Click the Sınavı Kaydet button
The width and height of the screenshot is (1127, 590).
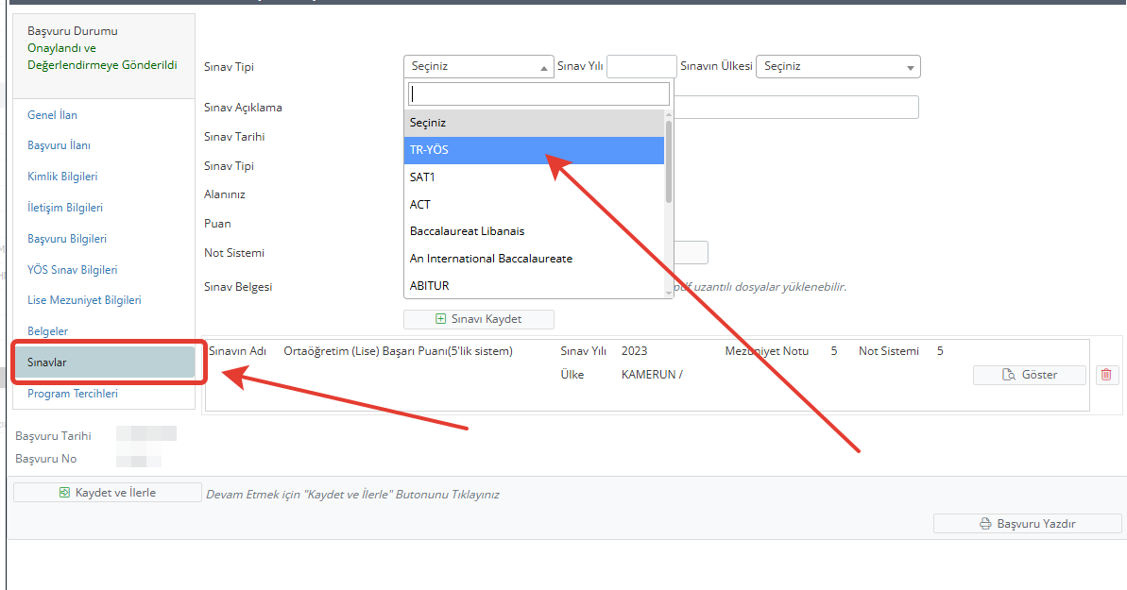click(478, 319)
